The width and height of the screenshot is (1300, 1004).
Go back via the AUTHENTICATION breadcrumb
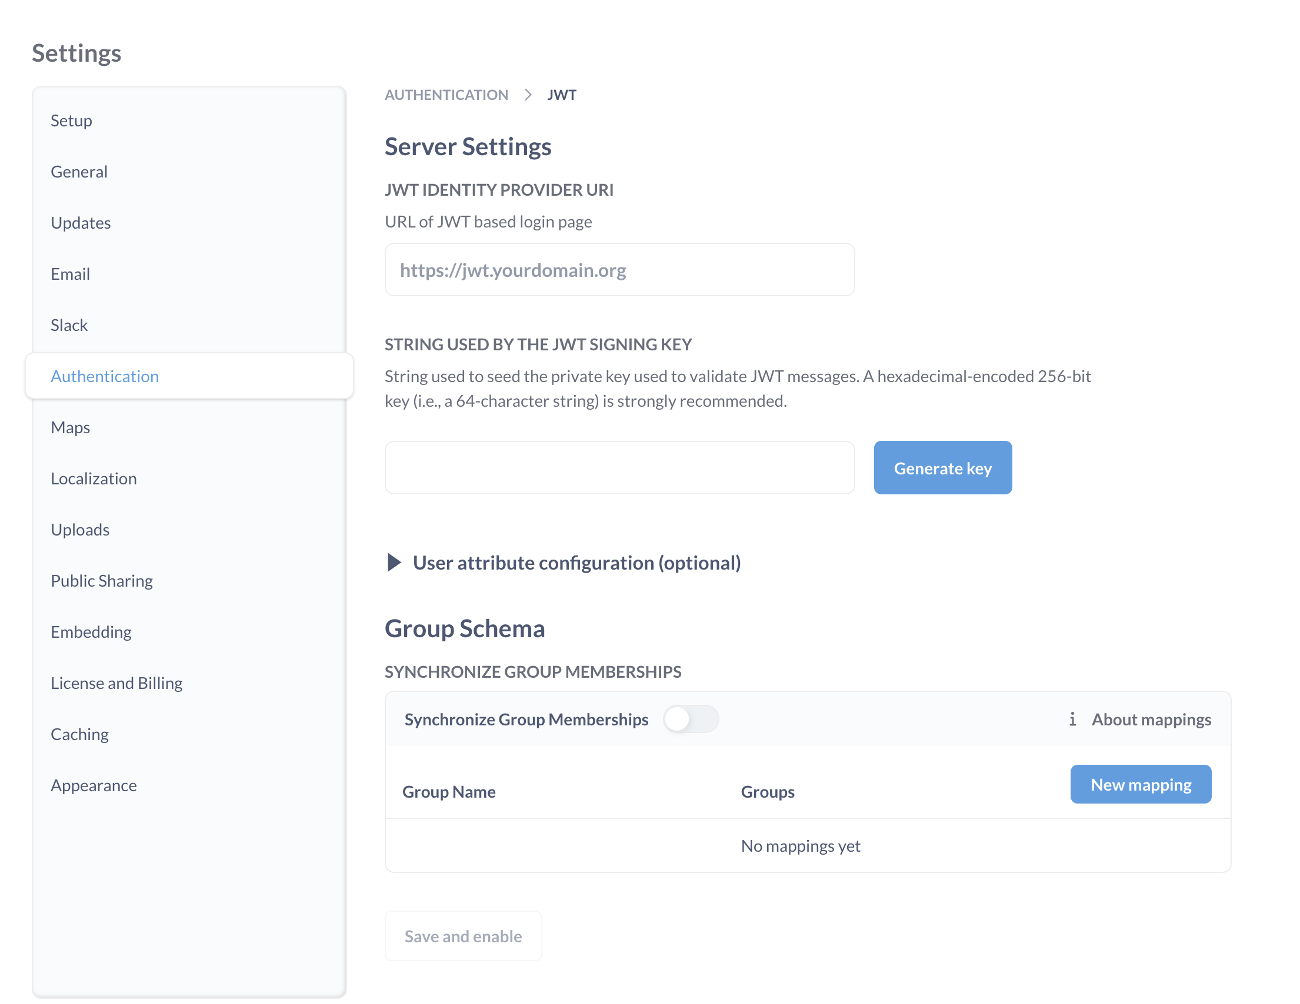point(446,94)
